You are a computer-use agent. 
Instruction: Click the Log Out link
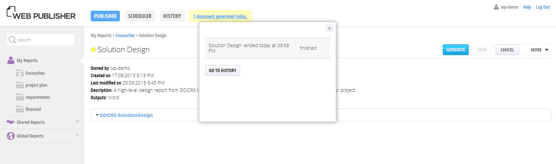543,7
